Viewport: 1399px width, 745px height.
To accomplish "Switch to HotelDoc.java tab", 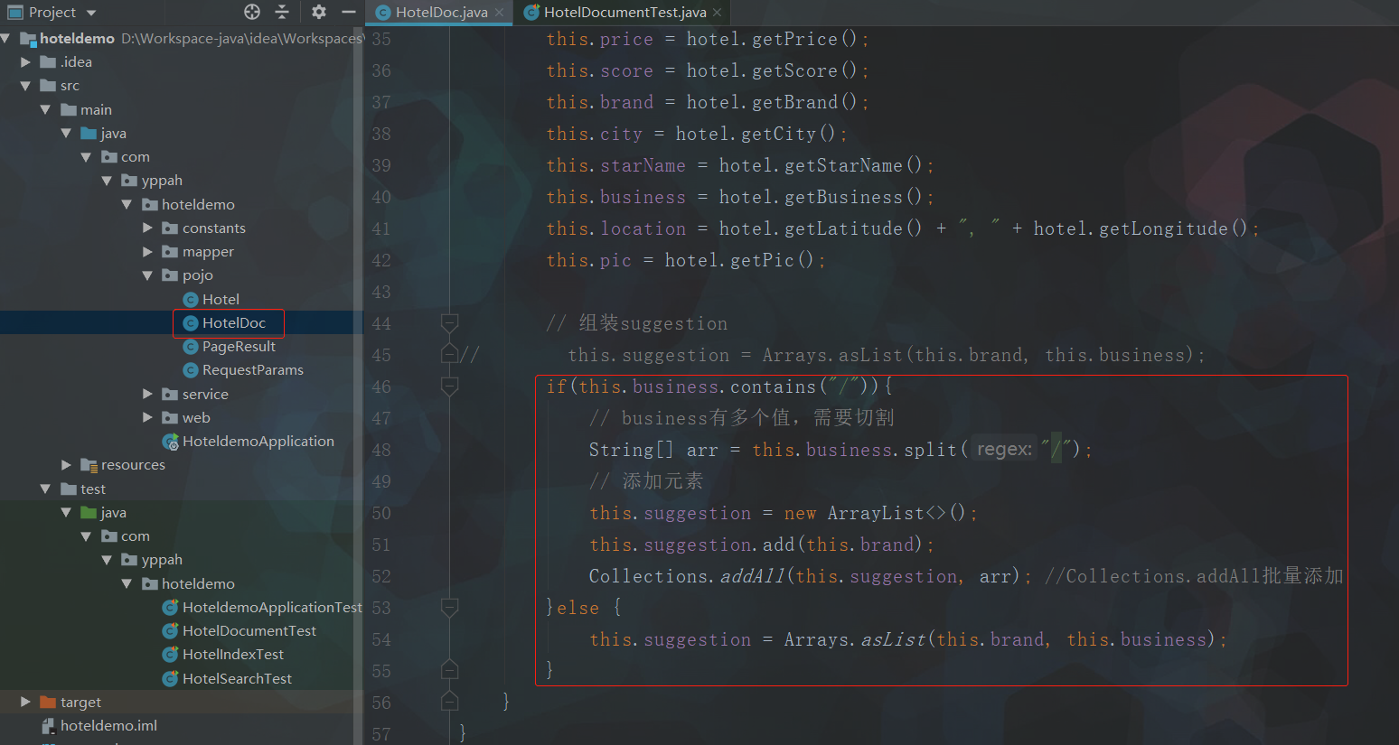I will tap(441, 13).
